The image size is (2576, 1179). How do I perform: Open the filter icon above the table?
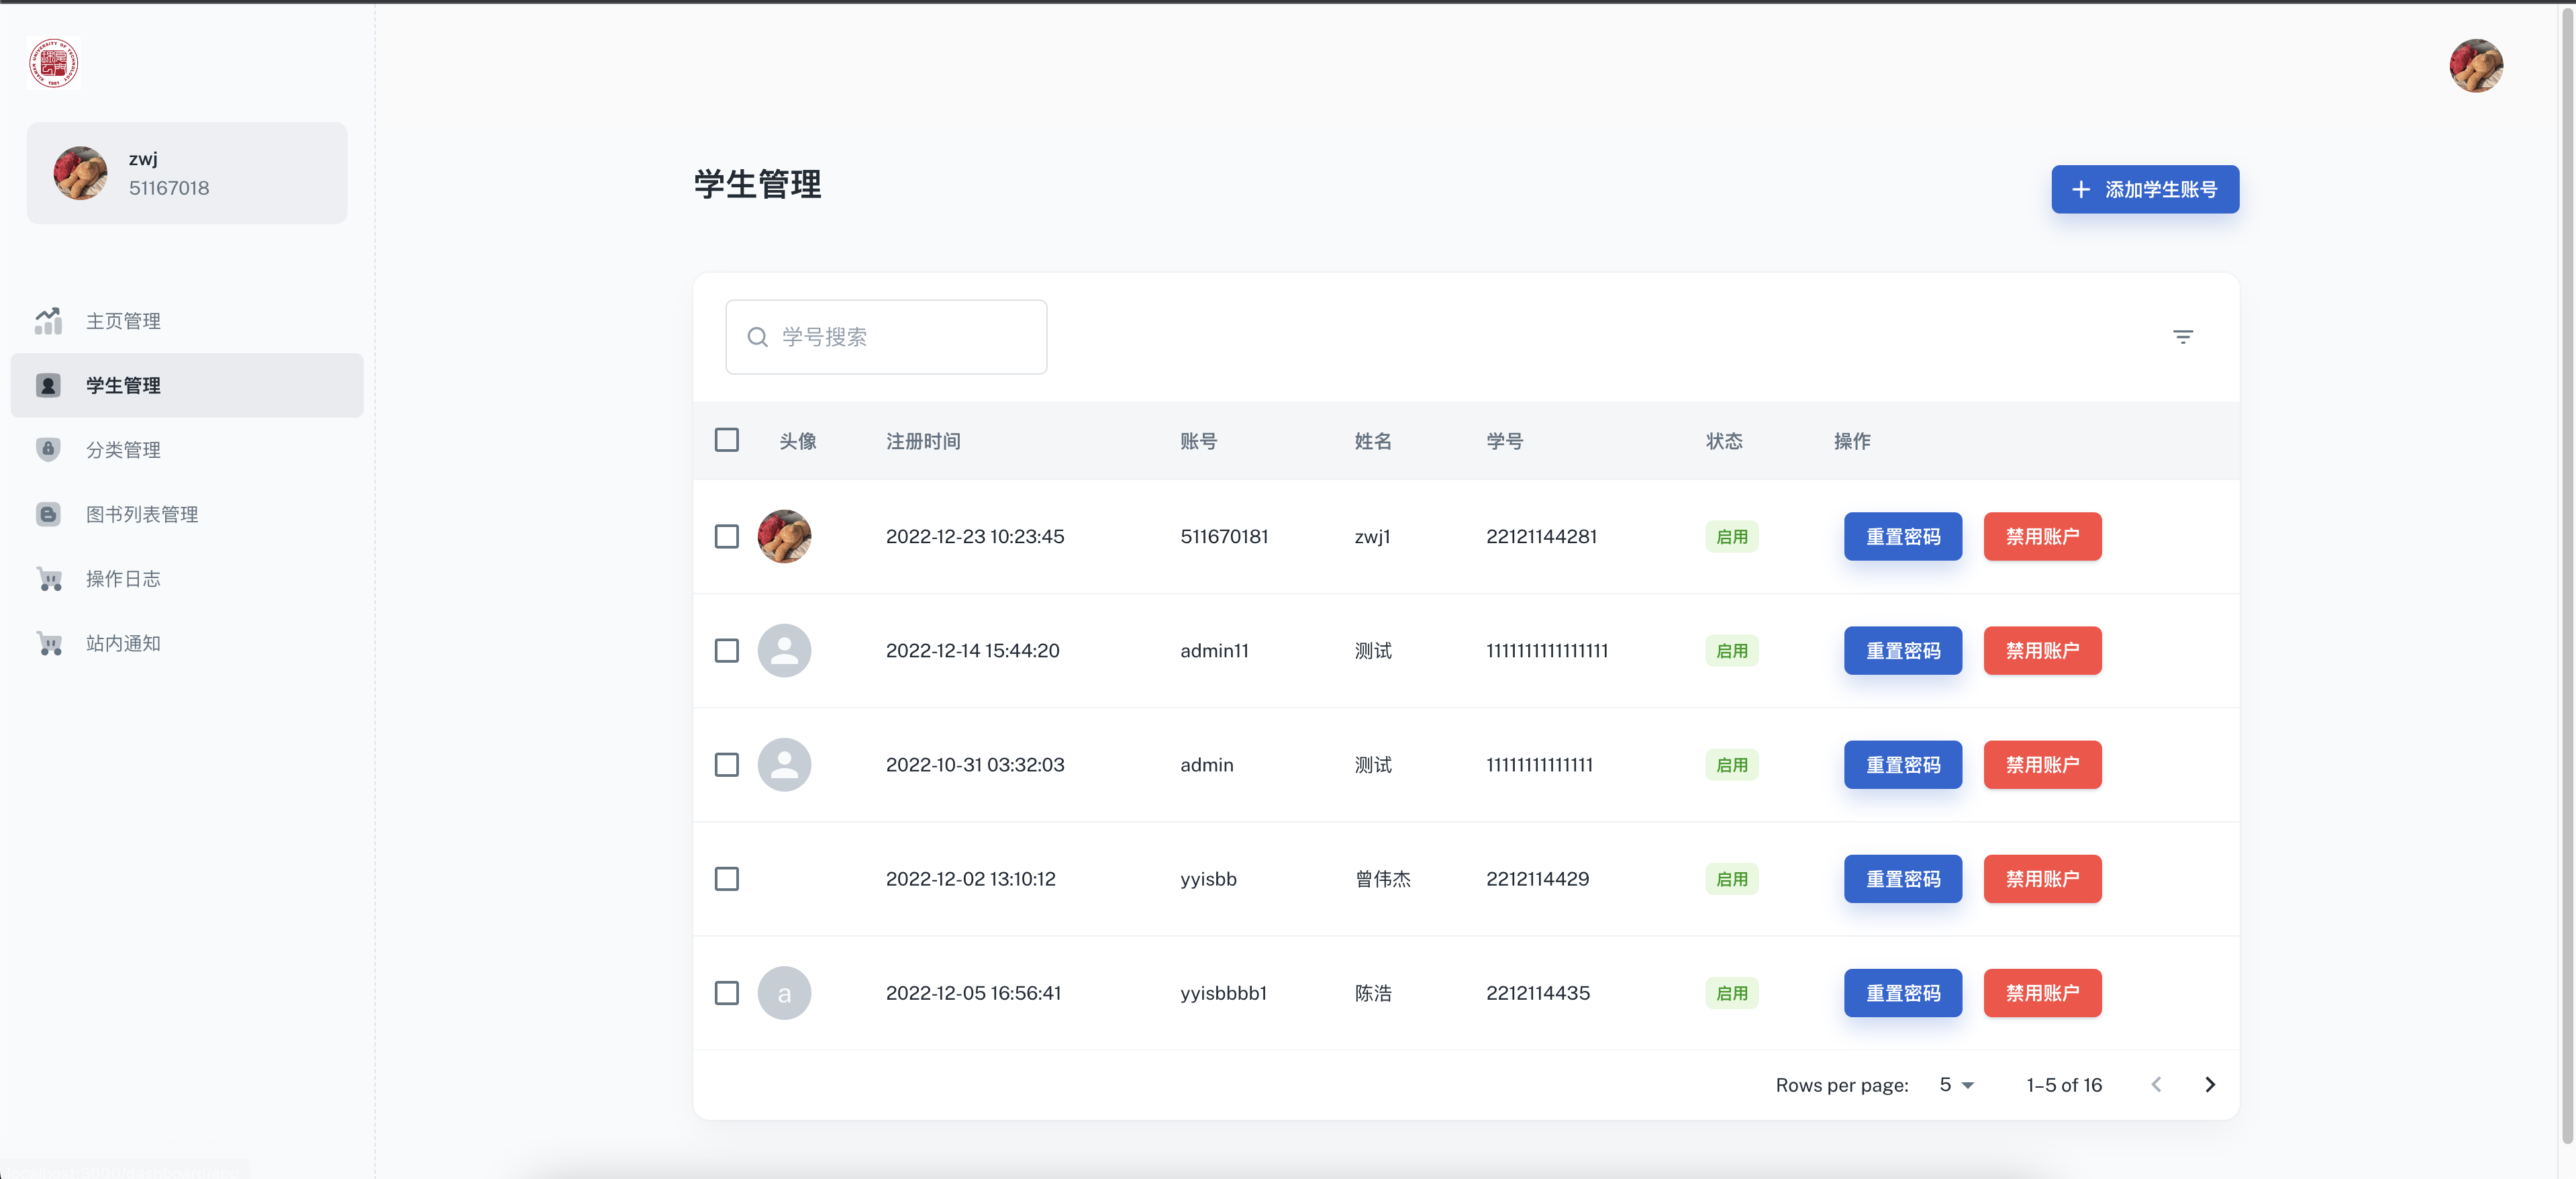point(2183,337)
